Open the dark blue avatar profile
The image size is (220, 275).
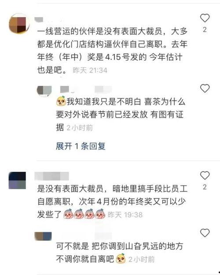pos(17,181)
